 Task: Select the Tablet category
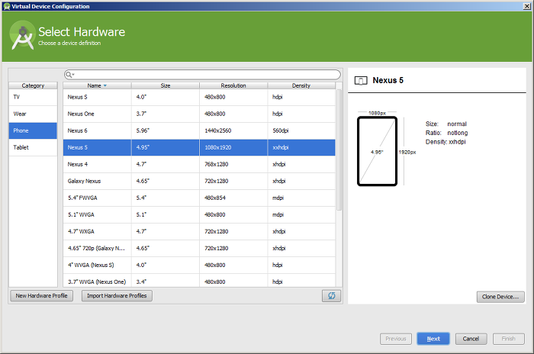click(33, 147)
